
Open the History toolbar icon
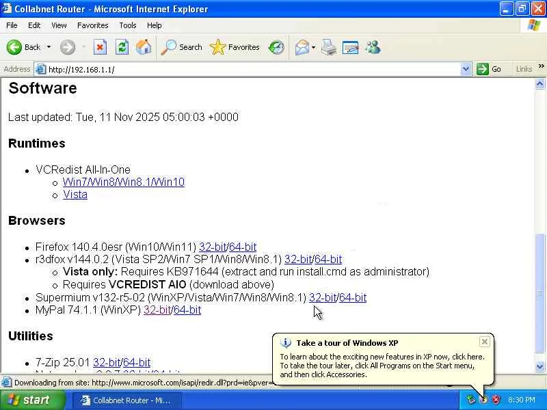point(276,47)
